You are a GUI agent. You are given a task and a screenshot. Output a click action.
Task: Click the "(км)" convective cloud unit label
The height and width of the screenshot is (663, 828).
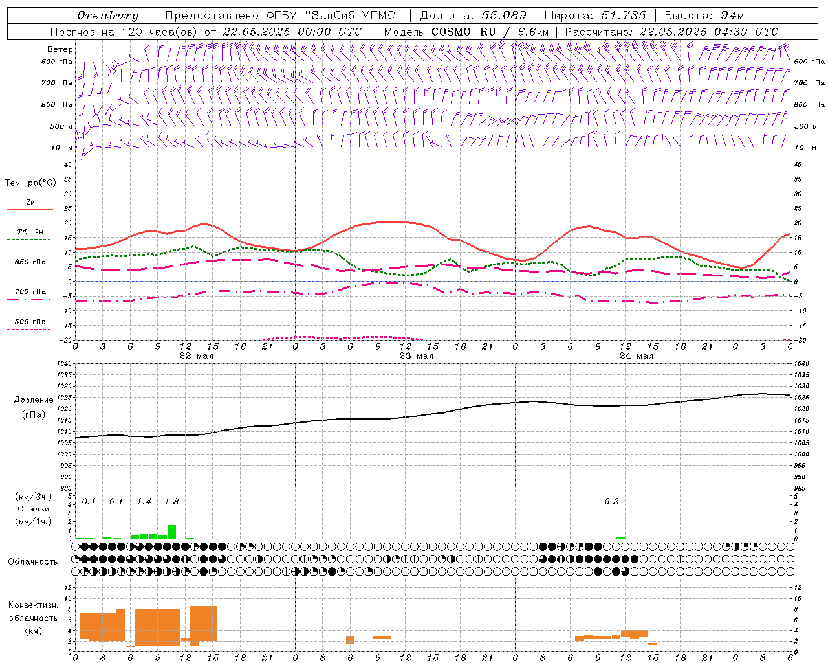click(x=33, y=631)
